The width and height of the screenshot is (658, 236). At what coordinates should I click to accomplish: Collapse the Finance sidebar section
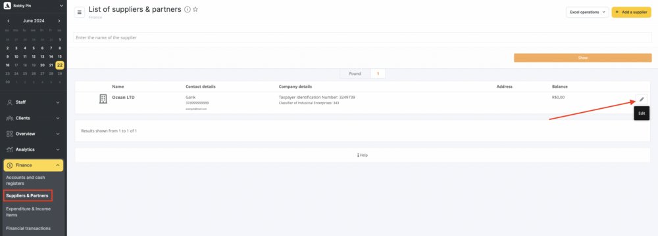click(x=34, y=165)
